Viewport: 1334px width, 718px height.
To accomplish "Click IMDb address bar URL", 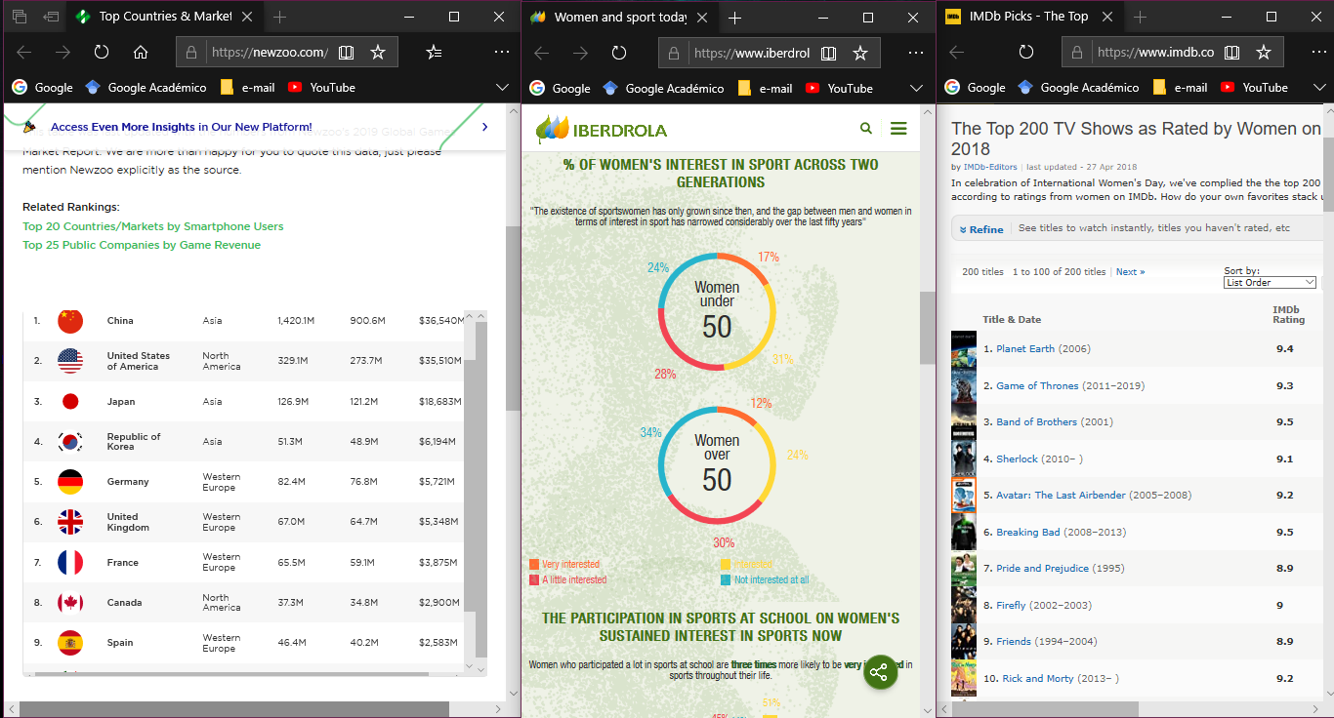I will 1155,53.
